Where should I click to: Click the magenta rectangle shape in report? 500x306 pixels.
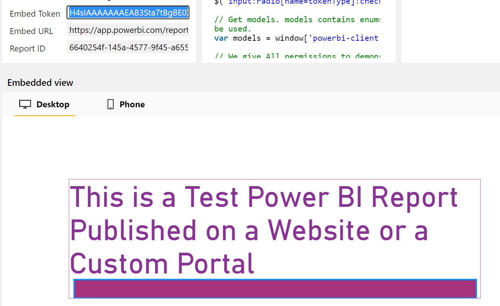pos(275,289)
